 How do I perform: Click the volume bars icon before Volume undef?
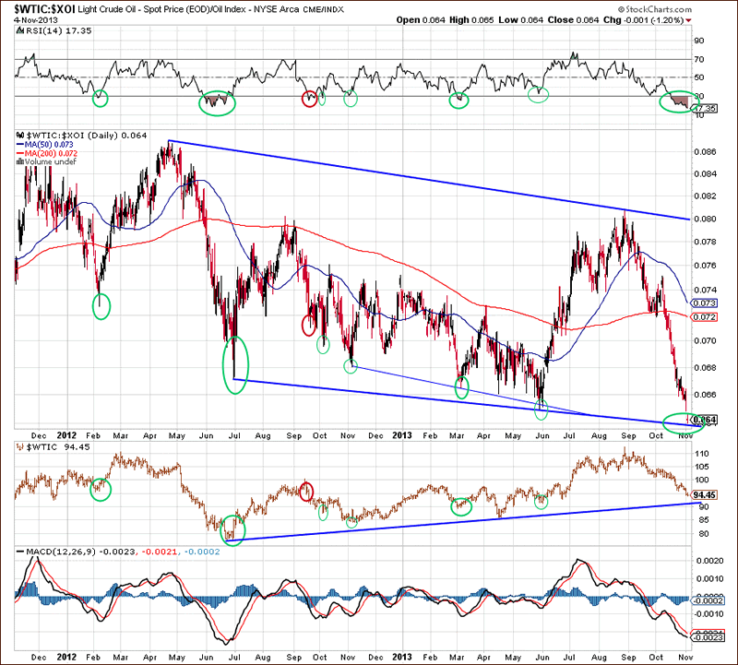point(19,161)
